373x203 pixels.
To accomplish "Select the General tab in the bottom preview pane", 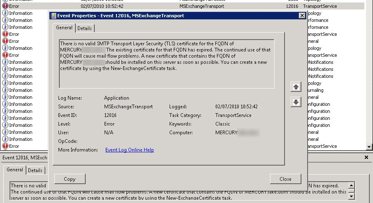I will 15,170.
